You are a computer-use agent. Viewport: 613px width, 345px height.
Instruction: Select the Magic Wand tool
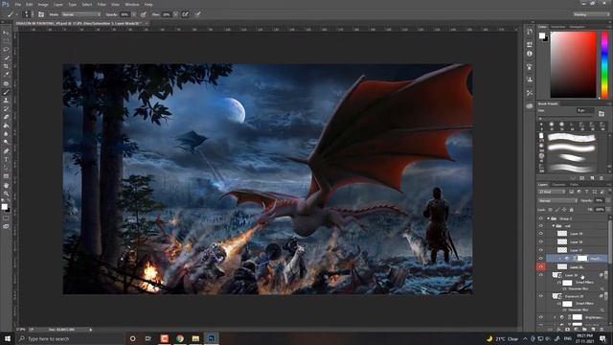click(6, 57)
